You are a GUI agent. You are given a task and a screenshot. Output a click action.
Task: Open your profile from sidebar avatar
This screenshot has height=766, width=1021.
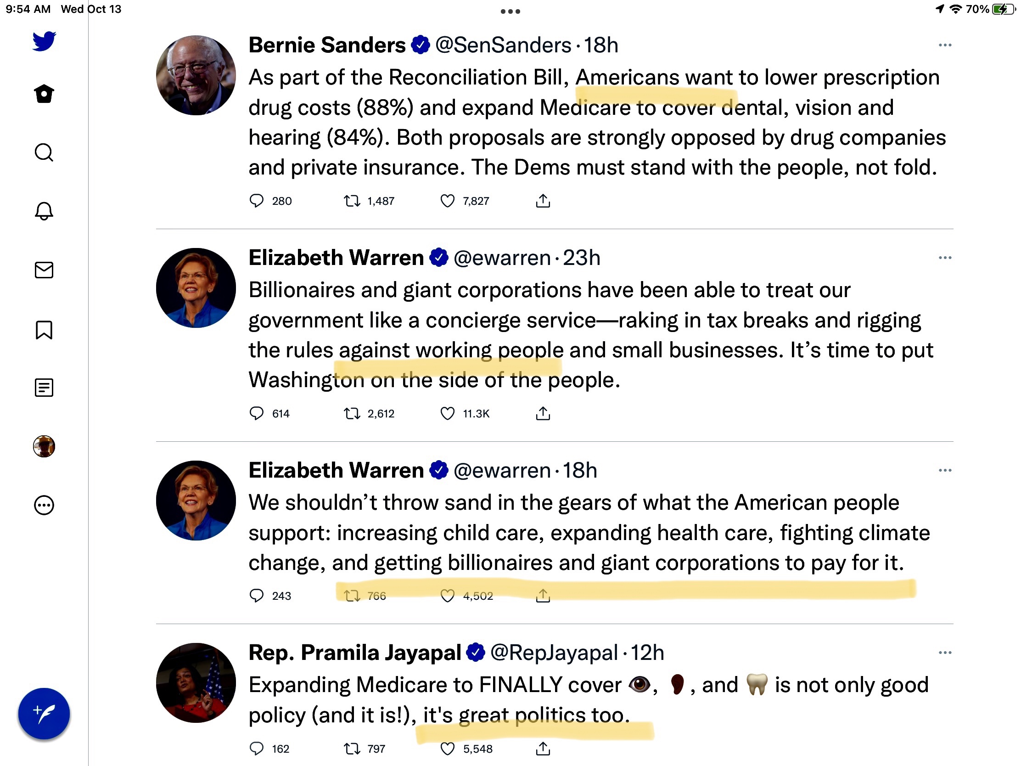pos(44,446)
